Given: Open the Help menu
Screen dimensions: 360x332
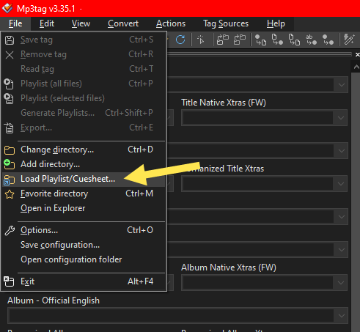Looking at the screenshot, I should click(276, 23).
